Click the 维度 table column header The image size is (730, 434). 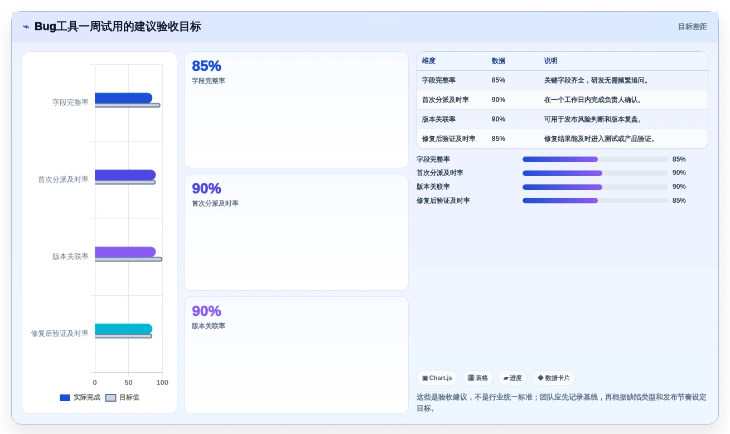coord(429,61)
